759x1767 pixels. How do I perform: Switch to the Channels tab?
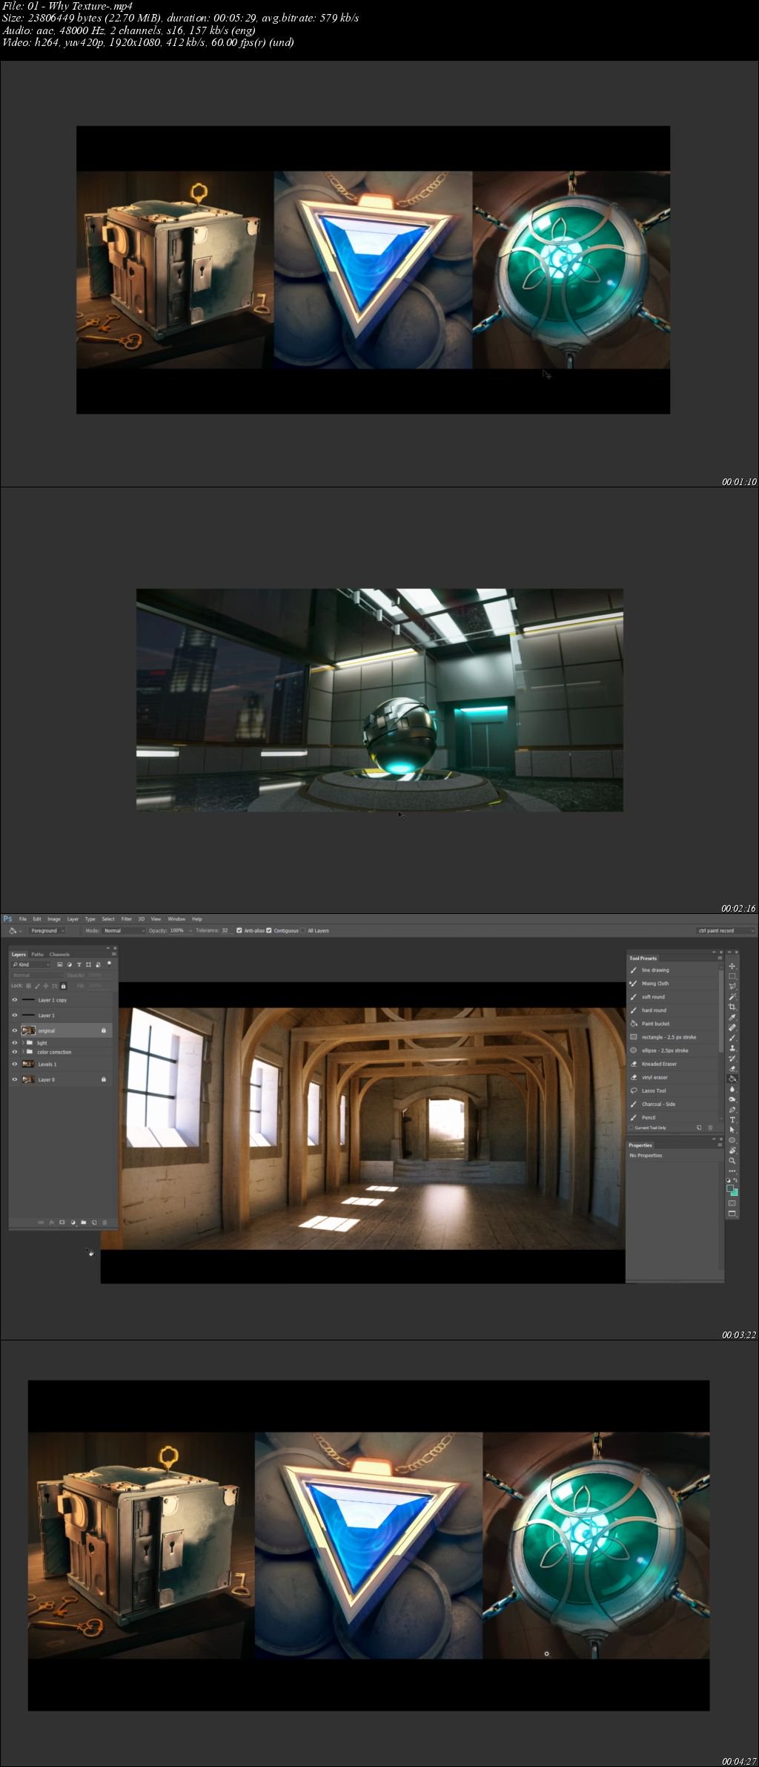(59, 955)
